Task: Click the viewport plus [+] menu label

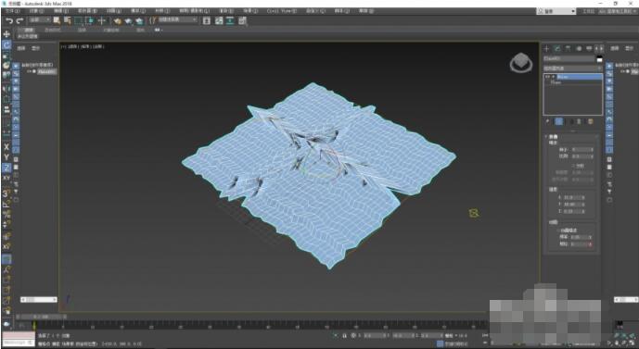Action: pyautogui.click(x=64, y=47)
